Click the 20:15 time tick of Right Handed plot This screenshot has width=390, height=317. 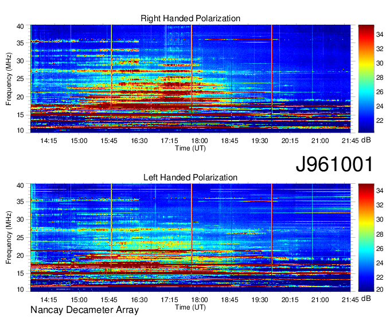[290, 141]
